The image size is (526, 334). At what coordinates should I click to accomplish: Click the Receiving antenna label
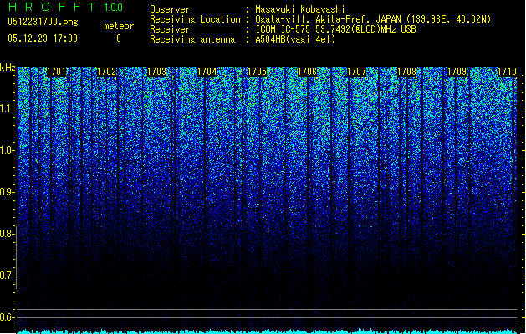(192, 39)
